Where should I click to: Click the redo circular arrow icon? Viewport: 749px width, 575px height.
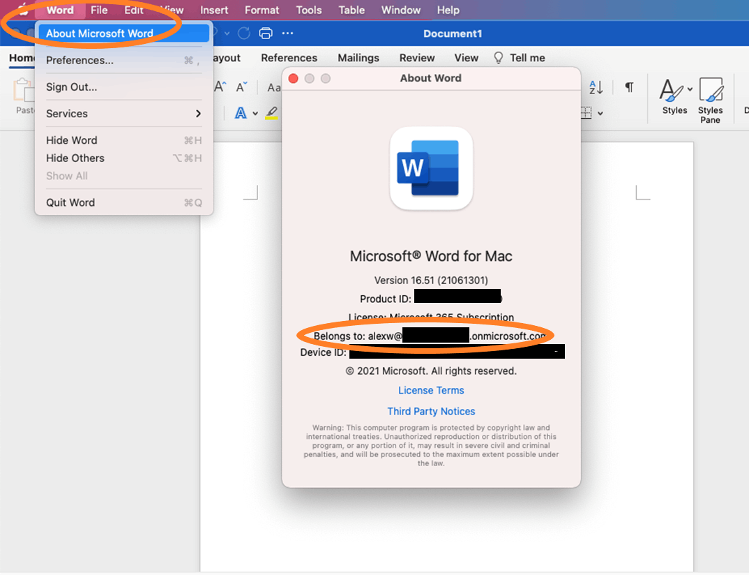[x=244, y=33]
